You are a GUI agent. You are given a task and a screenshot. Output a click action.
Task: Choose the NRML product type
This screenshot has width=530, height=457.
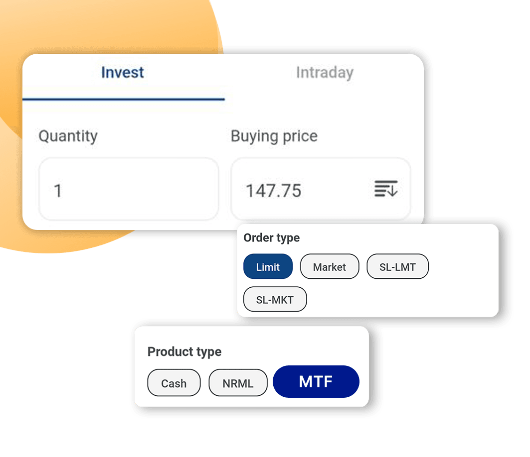click(x=238, y=383)
